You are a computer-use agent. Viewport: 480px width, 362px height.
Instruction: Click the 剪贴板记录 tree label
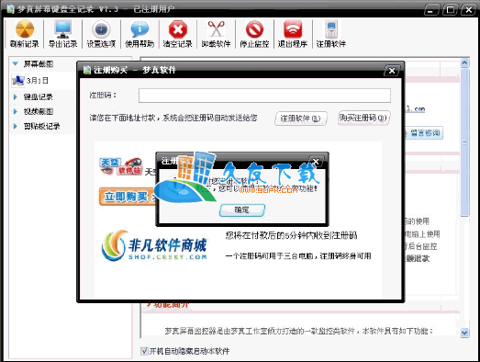pos(42,126)
